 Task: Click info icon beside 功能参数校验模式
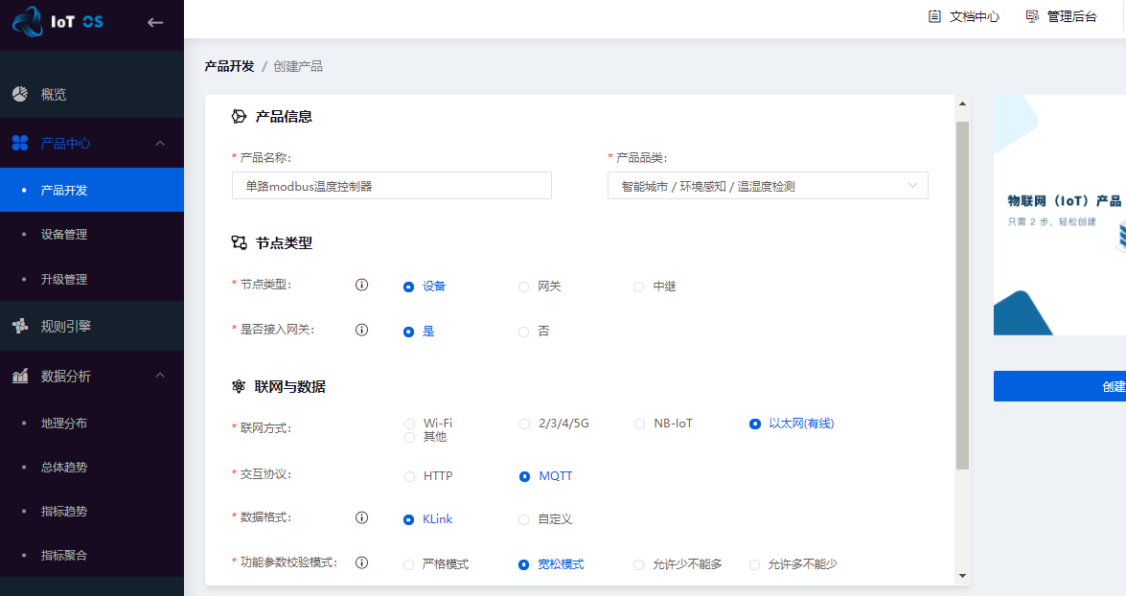[x=362, y=562]
